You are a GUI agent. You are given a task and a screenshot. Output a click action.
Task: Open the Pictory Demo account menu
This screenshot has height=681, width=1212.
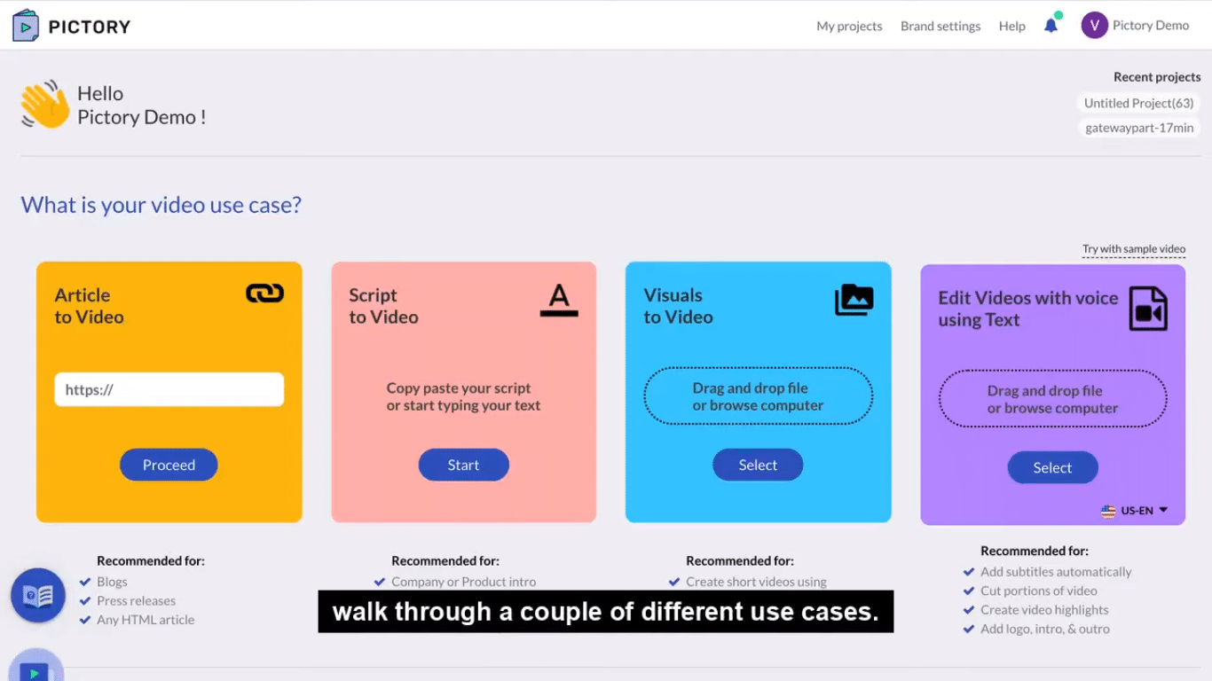[1150, 26]
